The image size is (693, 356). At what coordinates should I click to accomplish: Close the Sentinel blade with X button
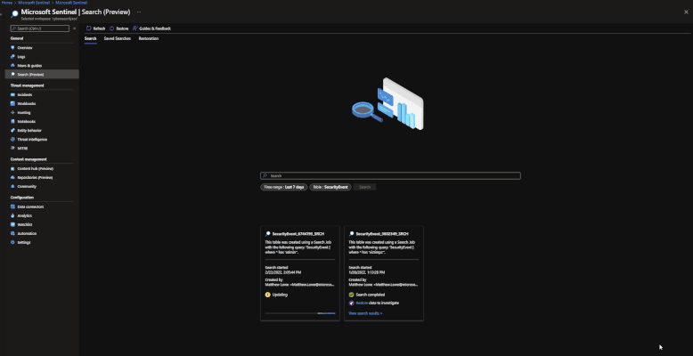[x=686, y=12]
